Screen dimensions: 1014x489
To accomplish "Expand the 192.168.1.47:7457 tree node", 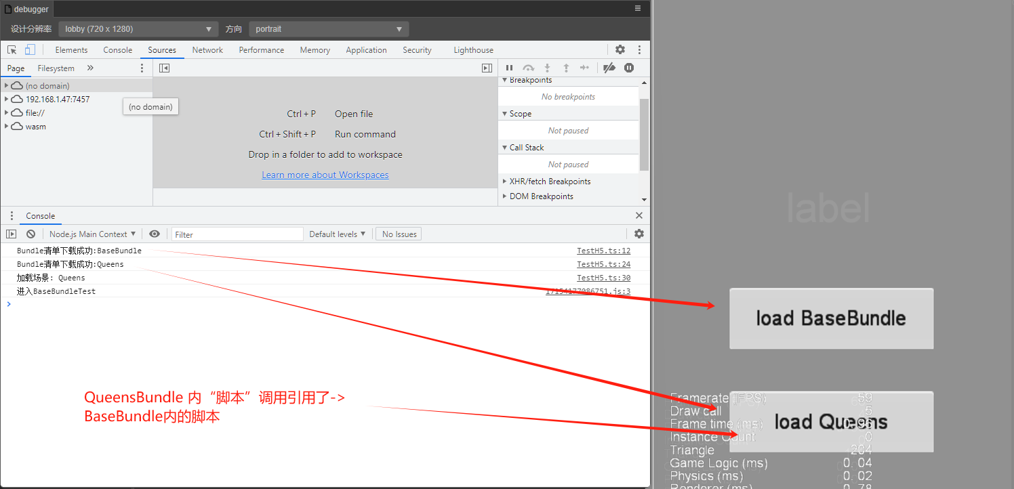I will [x=7, y=99].
